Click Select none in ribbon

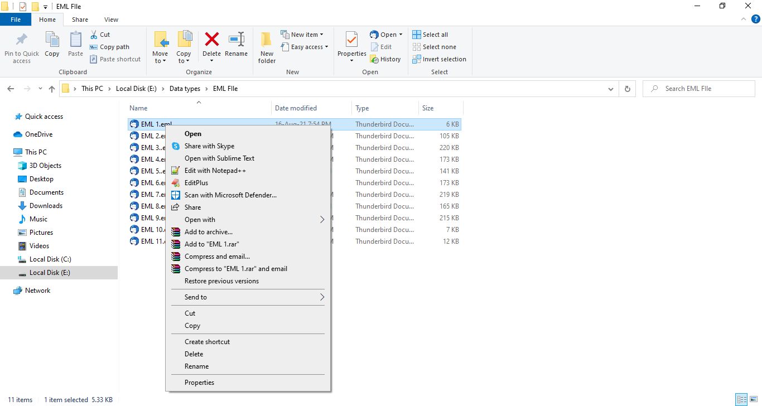(434, 47)
